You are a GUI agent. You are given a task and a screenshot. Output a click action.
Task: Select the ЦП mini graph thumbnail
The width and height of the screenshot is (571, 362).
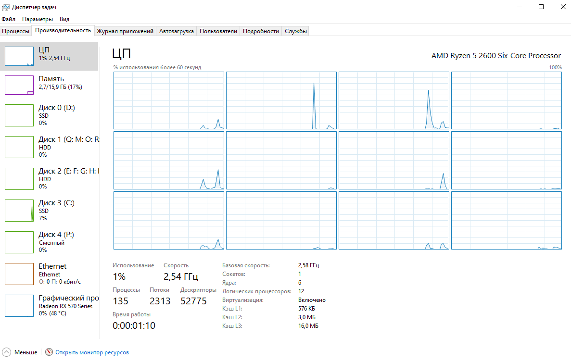click(x=19, y=56)
